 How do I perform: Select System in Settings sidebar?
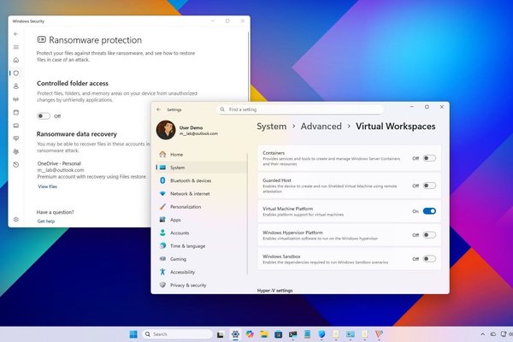202,168
